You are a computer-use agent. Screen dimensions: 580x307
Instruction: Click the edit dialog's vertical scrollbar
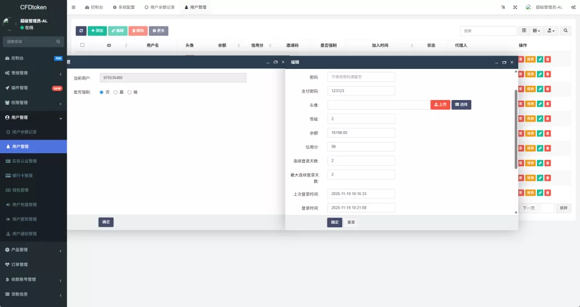(515, 129)
